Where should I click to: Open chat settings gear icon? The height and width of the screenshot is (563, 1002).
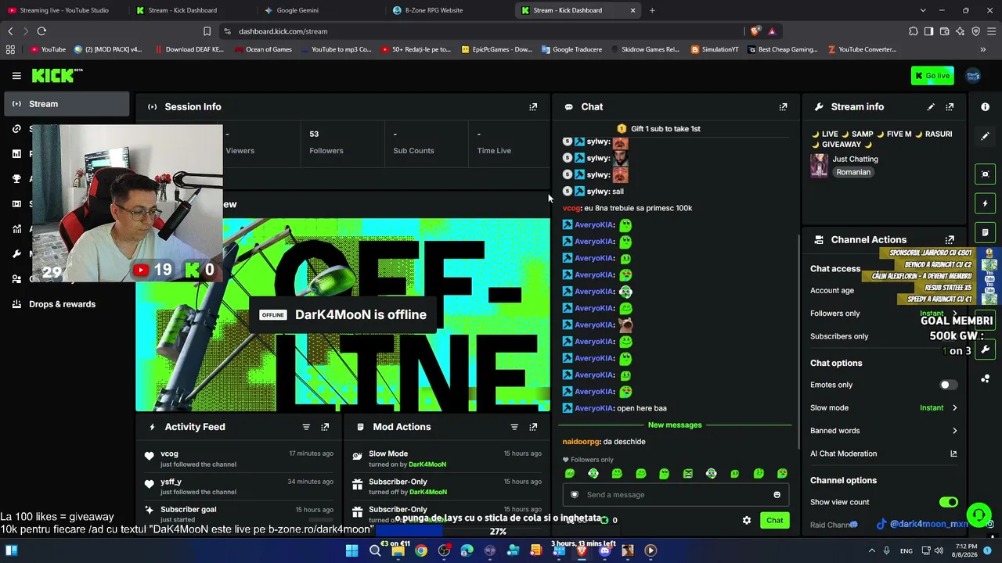747,521
